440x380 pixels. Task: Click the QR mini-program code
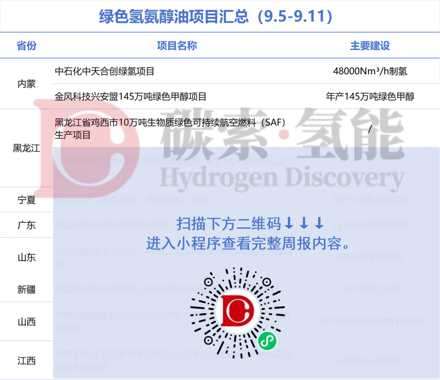pyautogui.click(x=238, y=313)
